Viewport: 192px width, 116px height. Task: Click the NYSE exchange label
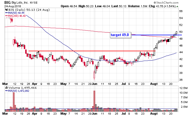click(34, 2)
